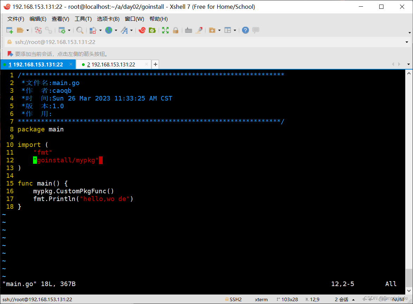Image resolution: width=413 pixels, height=304 pixels.
Task: Click the disconnect icon
Action: coord(38,30)
